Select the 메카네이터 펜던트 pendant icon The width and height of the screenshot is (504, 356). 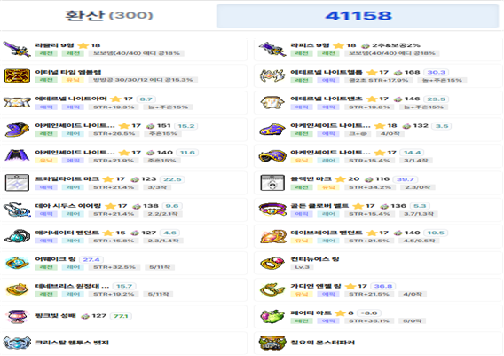click(17, 236)
